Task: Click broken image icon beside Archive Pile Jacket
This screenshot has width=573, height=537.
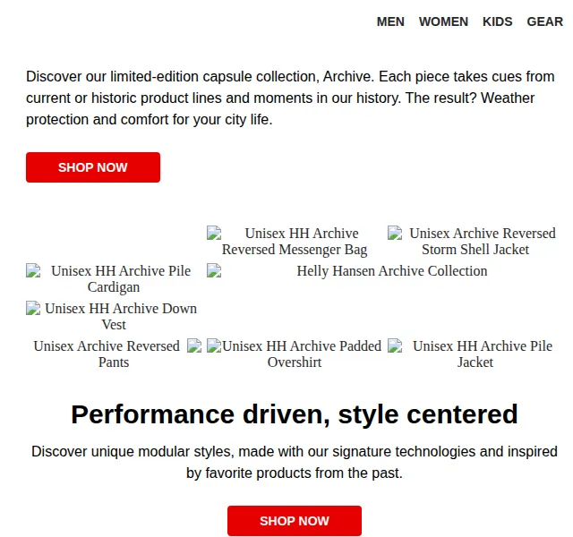Action: tap(395, 345)
